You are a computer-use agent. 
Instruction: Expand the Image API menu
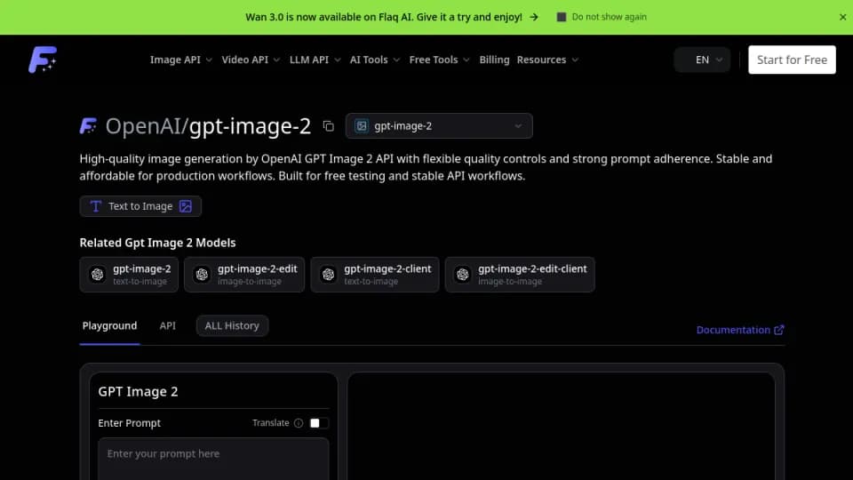[180, 60]
